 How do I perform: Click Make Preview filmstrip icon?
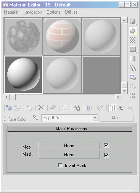pos(133,68)
